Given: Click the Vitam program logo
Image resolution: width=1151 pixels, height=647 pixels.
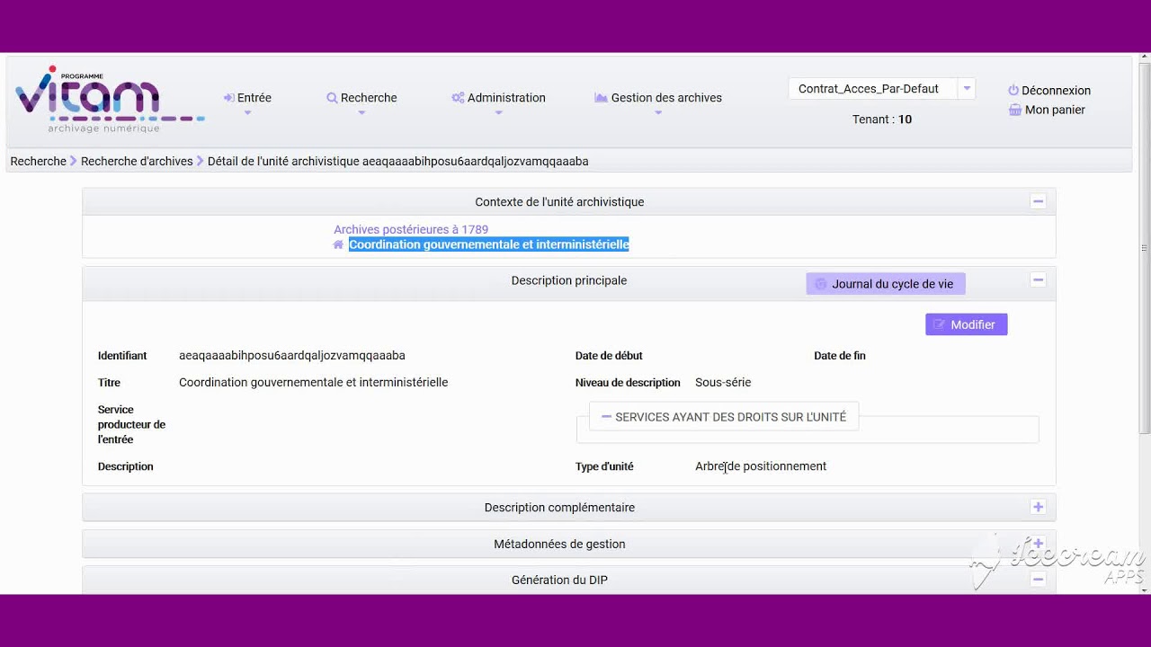Looking at the screenshot, I should (x=110, y=99).
